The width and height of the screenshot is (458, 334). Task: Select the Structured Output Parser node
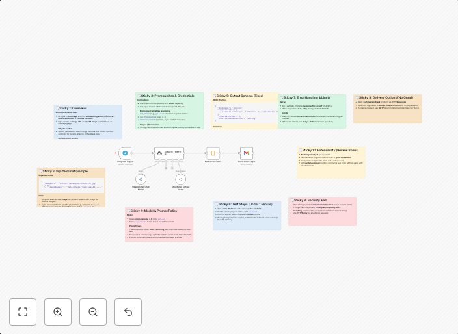click(x=180, y=179)
